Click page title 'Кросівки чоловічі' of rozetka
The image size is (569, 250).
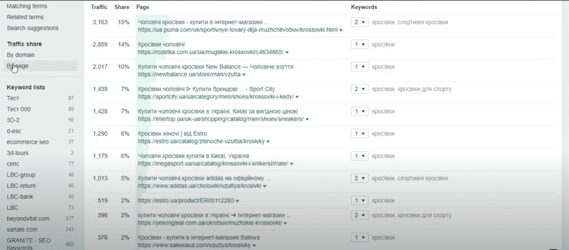[161, 44]
